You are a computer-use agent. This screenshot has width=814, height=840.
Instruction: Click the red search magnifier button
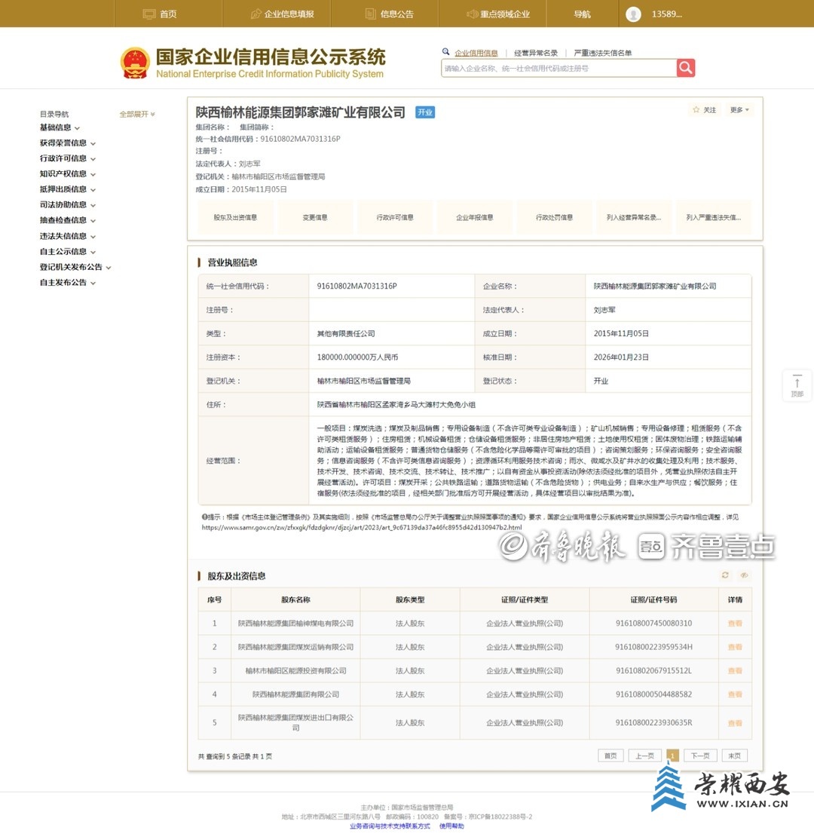click(685, 68)
